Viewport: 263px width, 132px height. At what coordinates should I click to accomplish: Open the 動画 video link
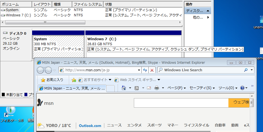235,125
